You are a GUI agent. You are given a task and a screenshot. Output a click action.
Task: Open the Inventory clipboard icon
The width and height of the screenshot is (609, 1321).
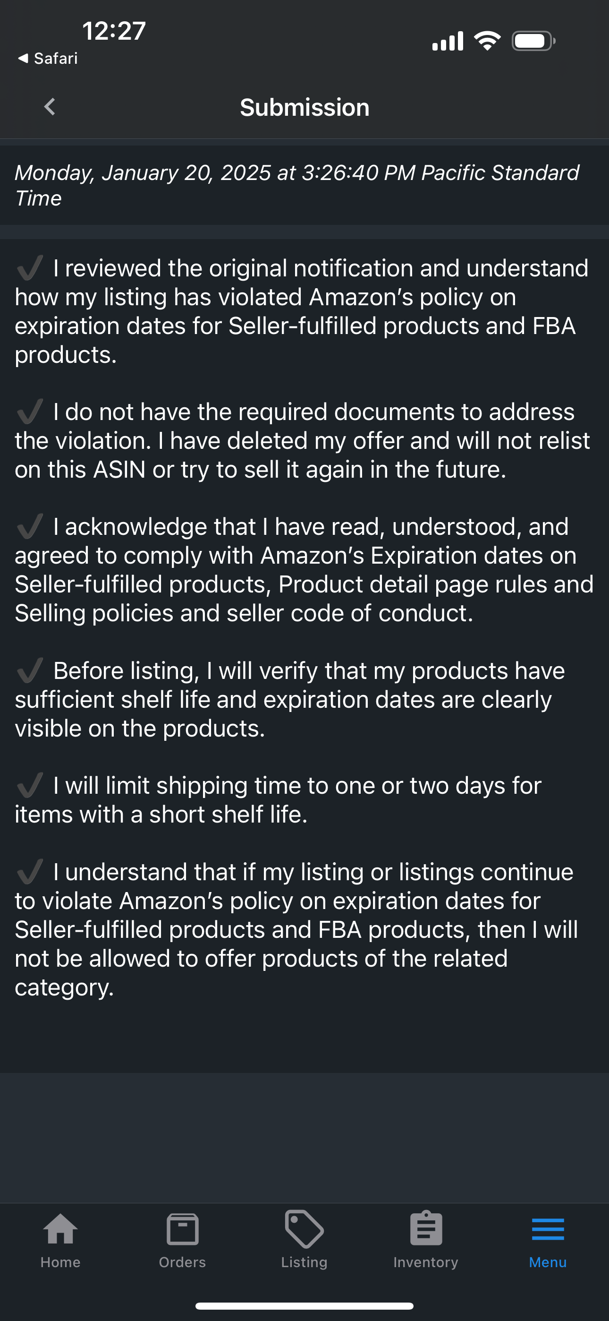426,1228
